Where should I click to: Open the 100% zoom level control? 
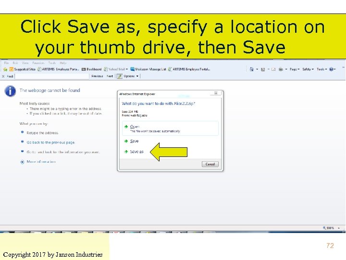pos(332,228)
